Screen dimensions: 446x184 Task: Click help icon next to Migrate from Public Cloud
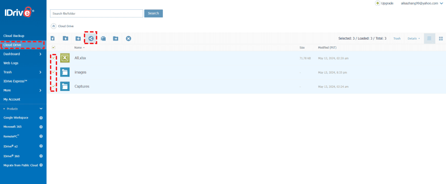[x=41, y=165]
